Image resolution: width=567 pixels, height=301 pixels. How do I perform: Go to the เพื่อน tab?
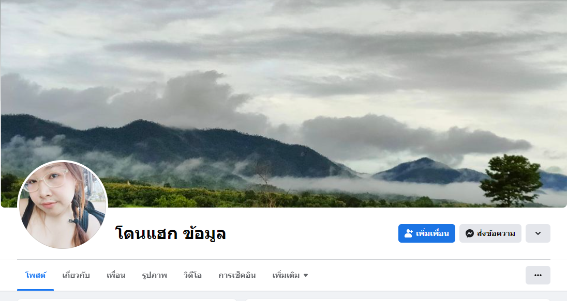116,275
